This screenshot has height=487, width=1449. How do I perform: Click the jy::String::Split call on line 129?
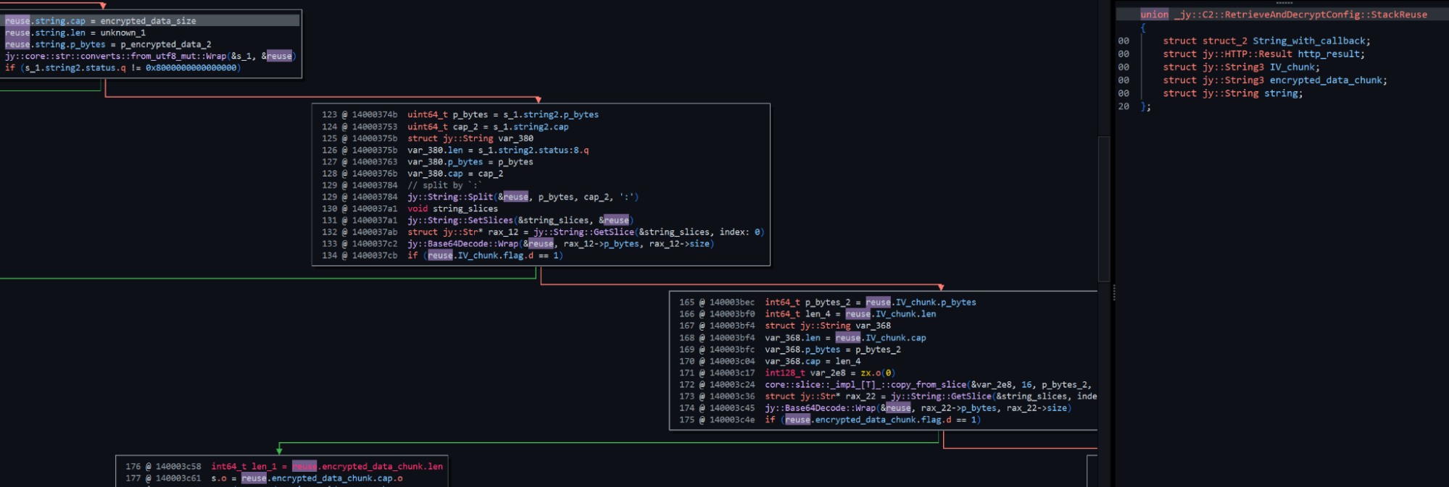(450, 197)
